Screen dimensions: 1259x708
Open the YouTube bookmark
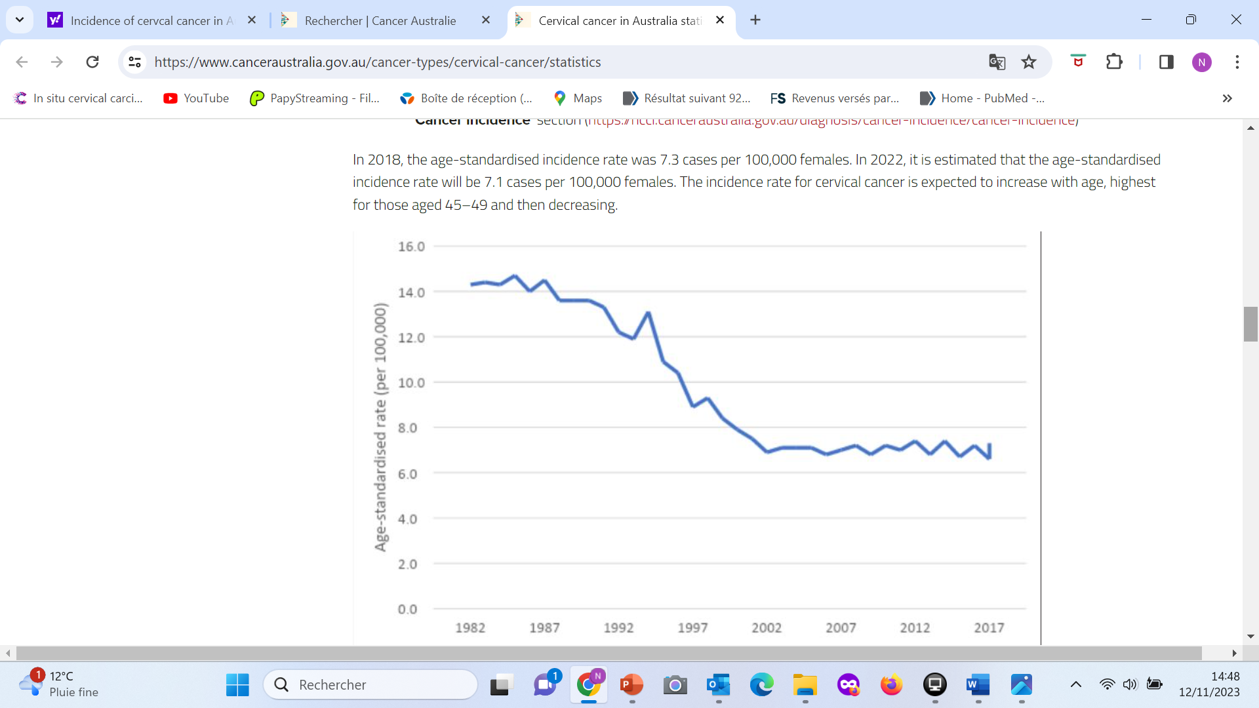[196, 98]
